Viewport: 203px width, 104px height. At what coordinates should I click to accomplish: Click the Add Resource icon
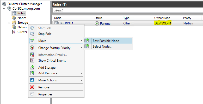[x=32, y=73]
